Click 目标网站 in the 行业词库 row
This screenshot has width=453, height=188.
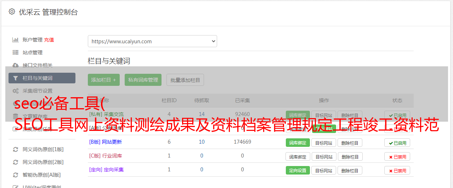coord(324,156)
